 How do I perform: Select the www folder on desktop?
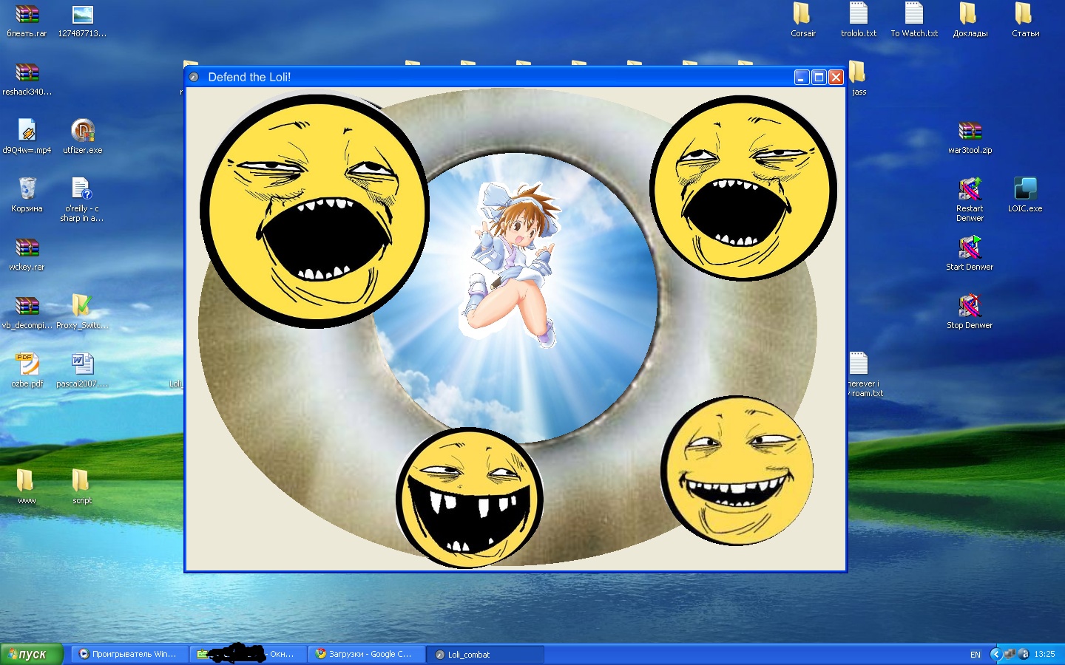[x=27, y=488]
